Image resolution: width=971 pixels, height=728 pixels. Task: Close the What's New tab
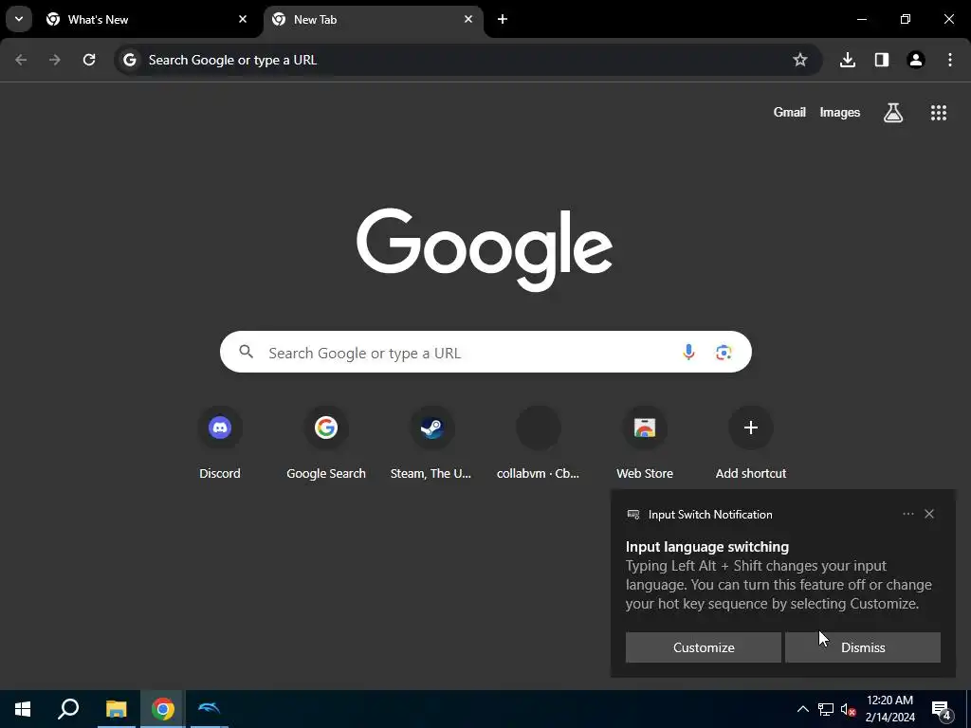(x=243, y=19)
